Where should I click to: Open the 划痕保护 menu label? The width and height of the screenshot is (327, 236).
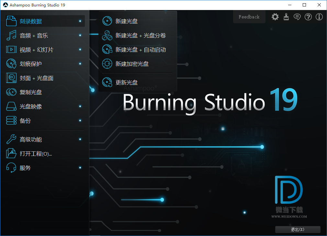(31, 64)
